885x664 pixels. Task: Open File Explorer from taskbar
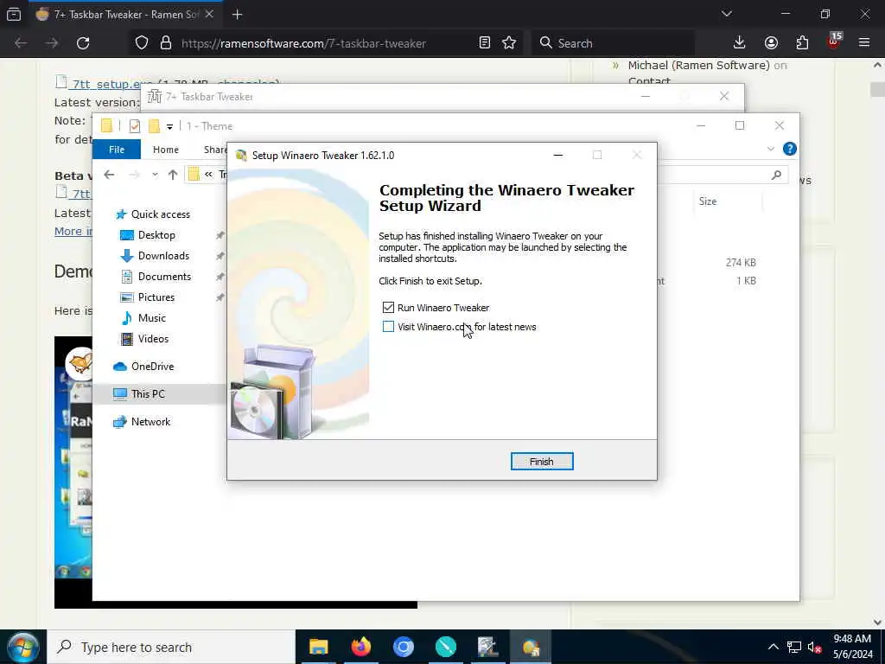click(318, 647)
